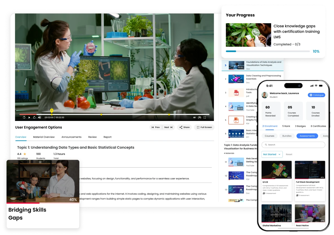Screen dimensions: 334x235
Task: Expand the Not Started filter dropdown
Action: coord(272,154)
